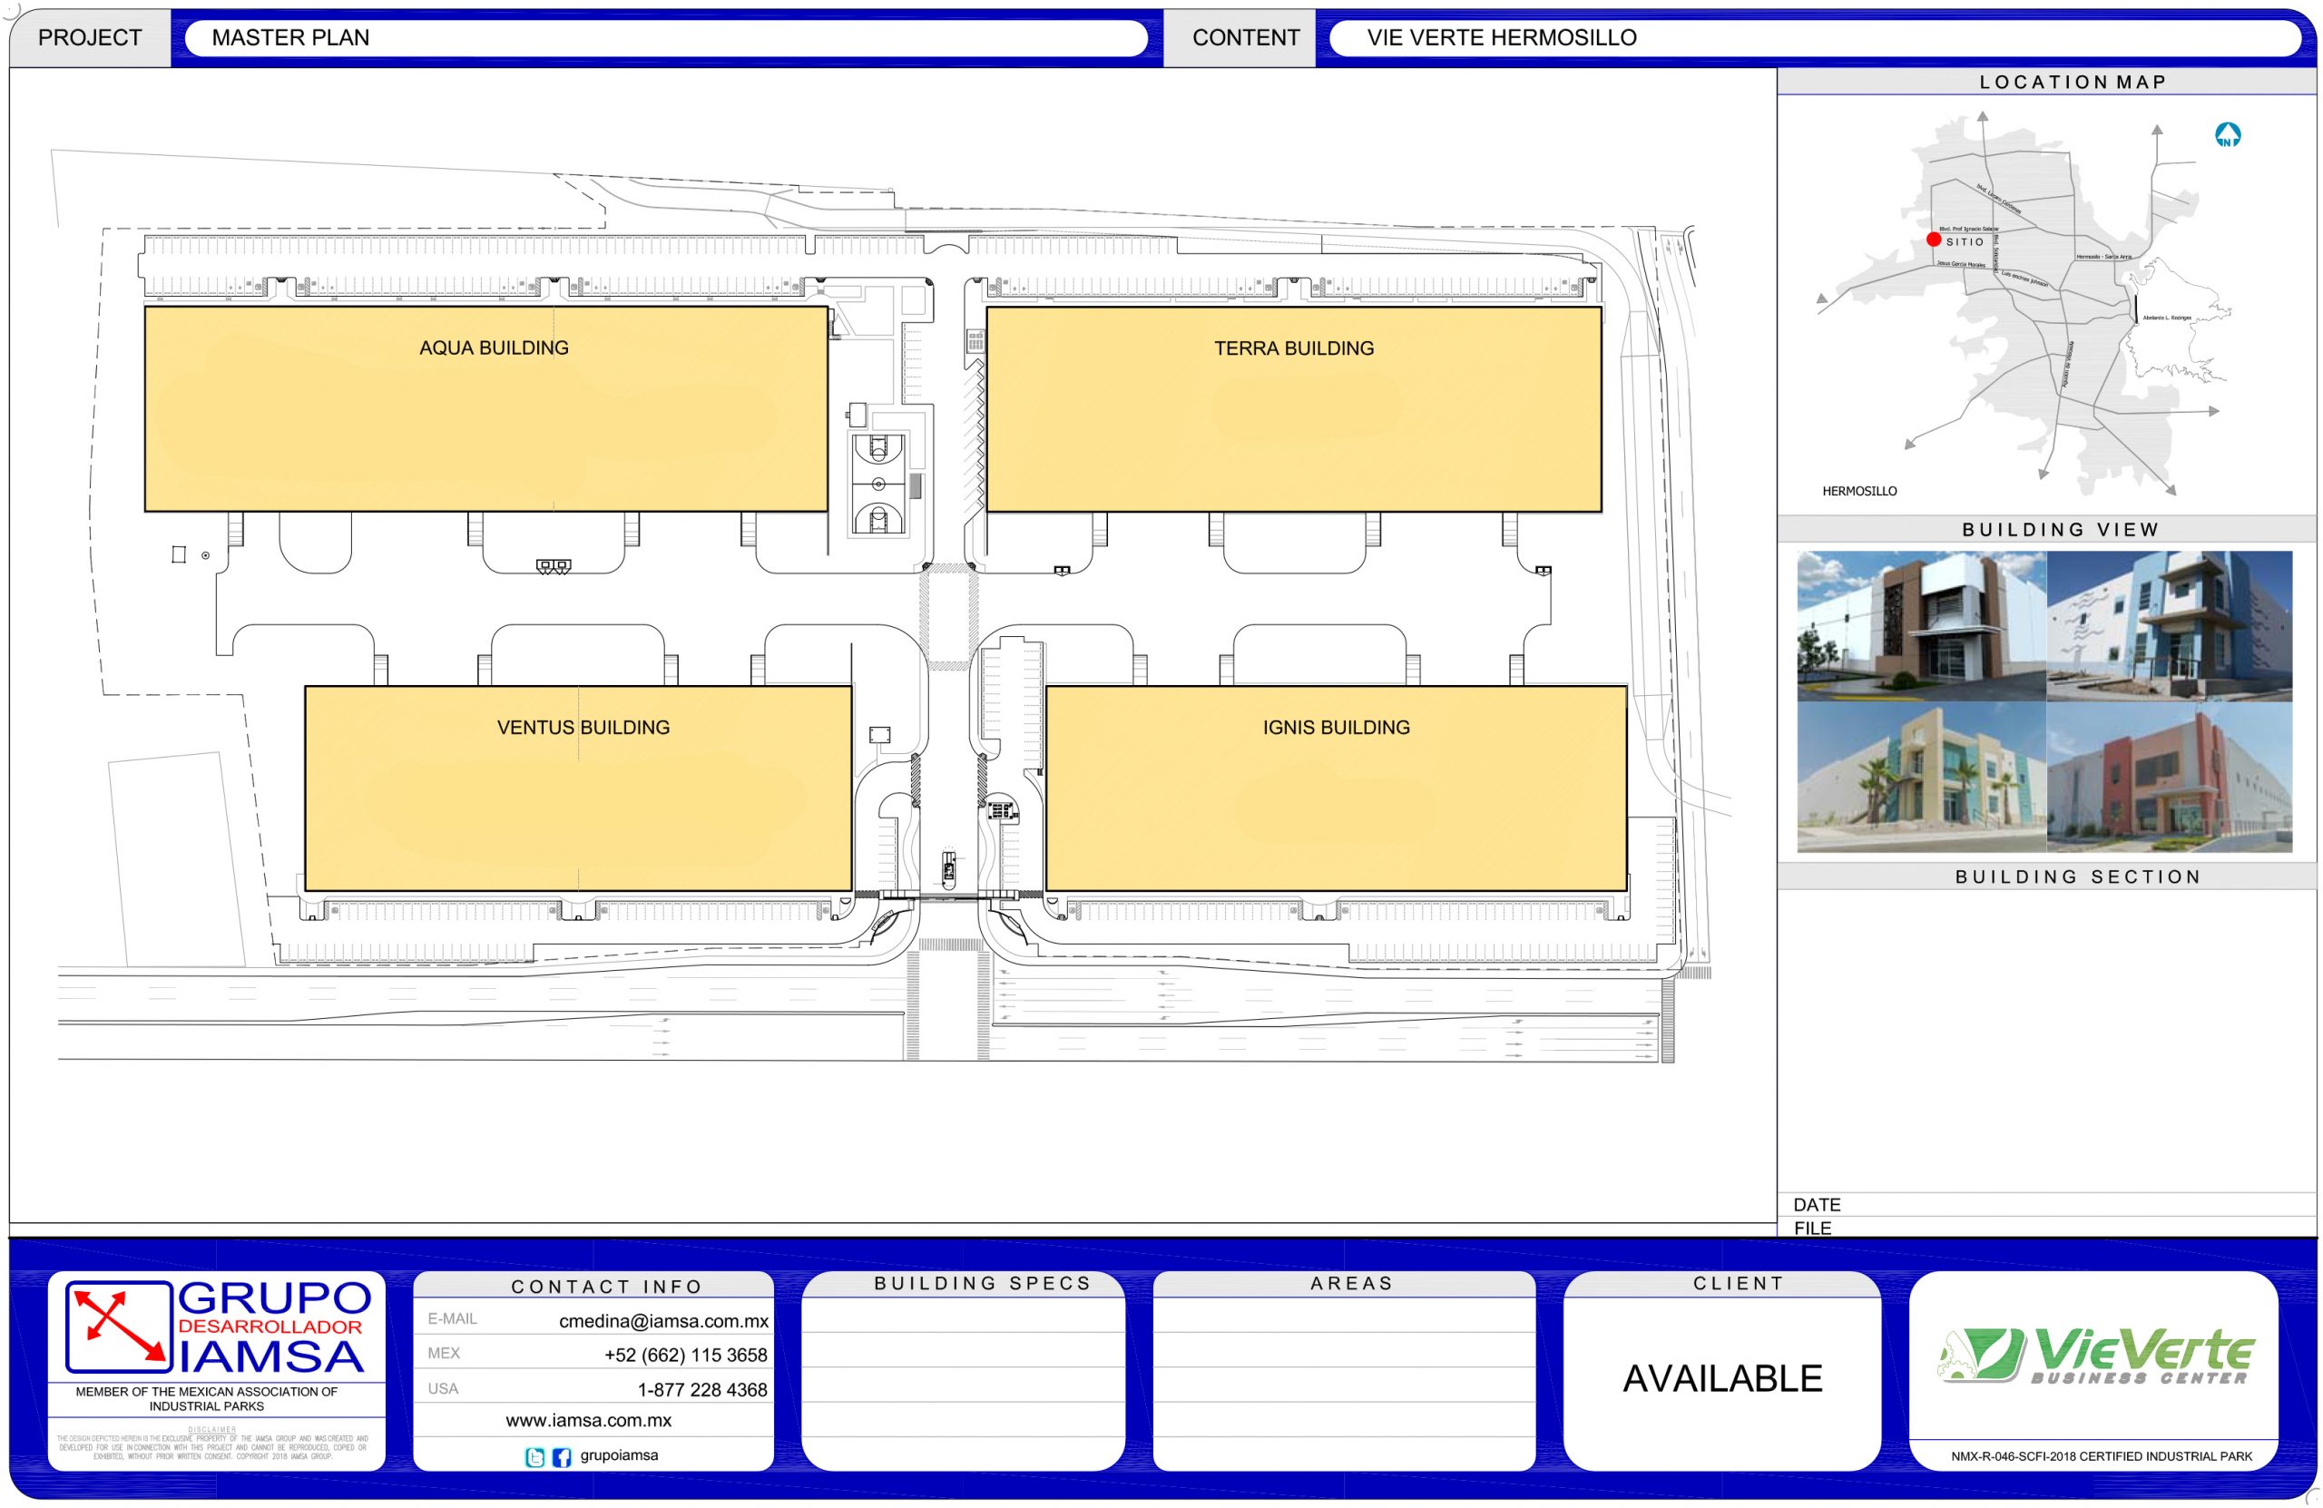Click the north arrow compass icon

point(2228,134)
